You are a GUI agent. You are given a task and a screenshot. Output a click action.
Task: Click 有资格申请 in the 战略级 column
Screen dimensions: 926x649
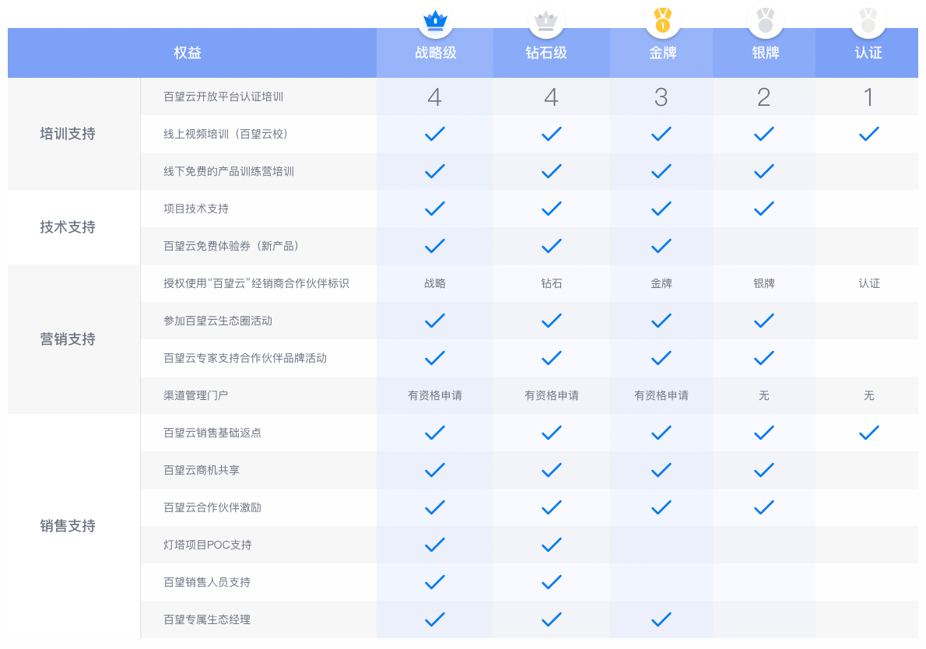435,395
